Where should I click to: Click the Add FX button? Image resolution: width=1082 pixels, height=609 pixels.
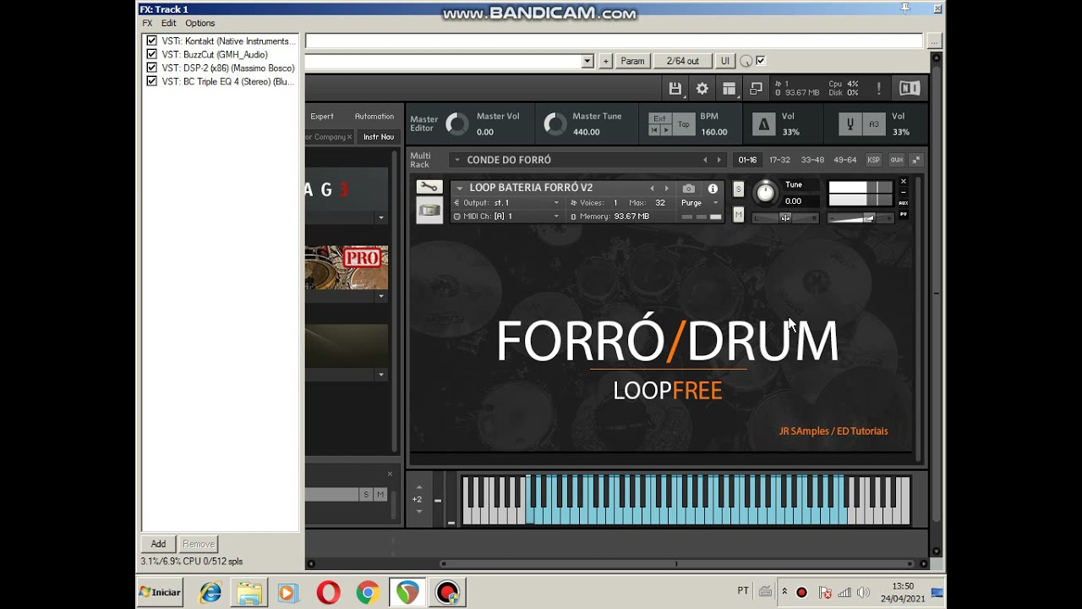[158, 544]
